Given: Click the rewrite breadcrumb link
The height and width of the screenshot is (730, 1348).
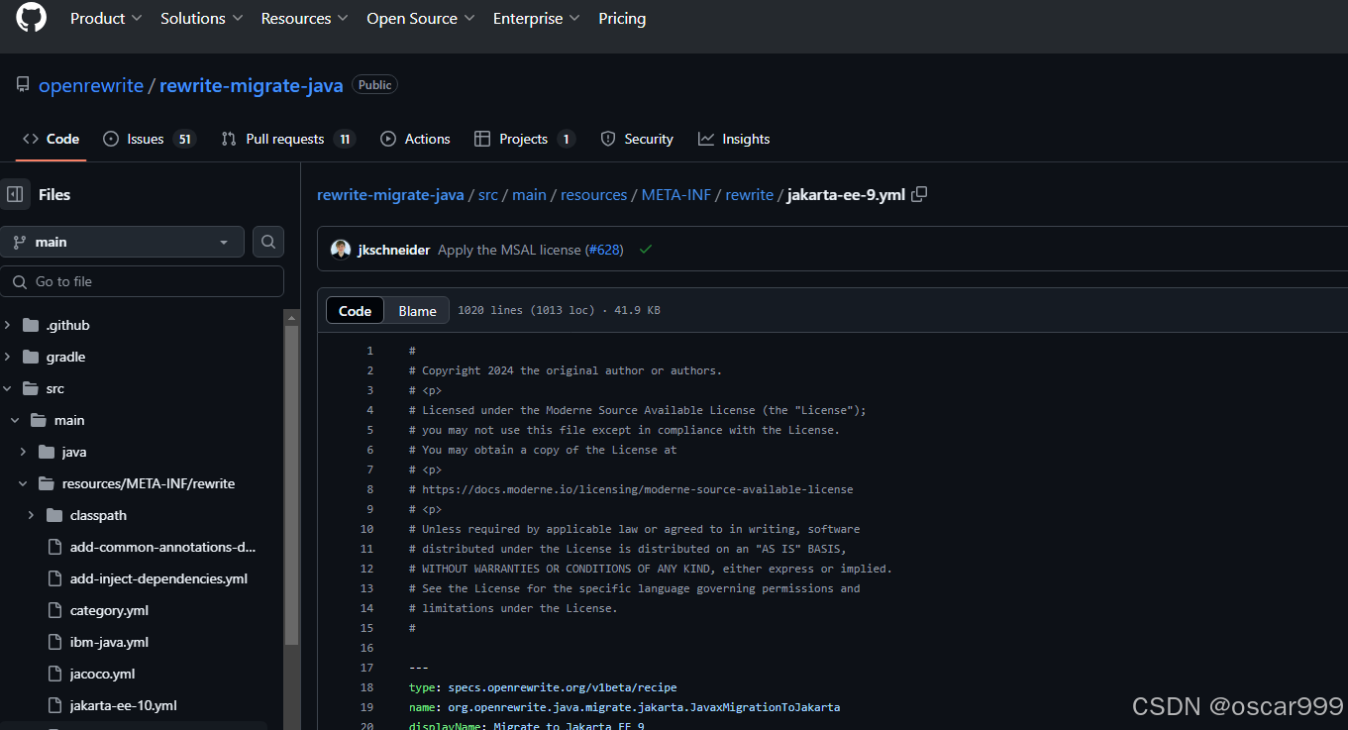Looking at the screenshot, I should point(749,194).
